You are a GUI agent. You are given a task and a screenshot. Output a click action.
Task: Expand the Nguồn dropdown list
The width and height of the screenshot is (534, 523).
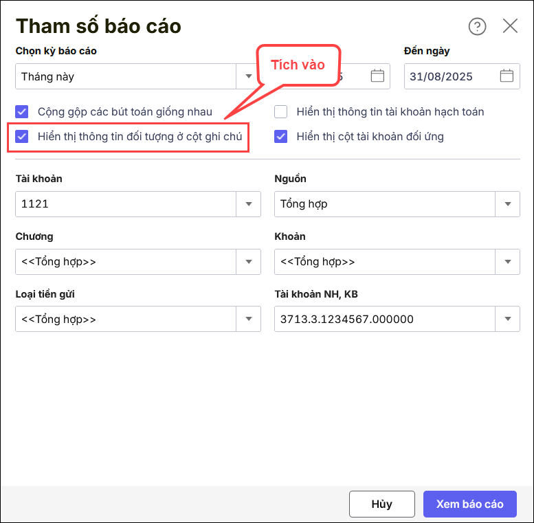[x=507, y=204]
